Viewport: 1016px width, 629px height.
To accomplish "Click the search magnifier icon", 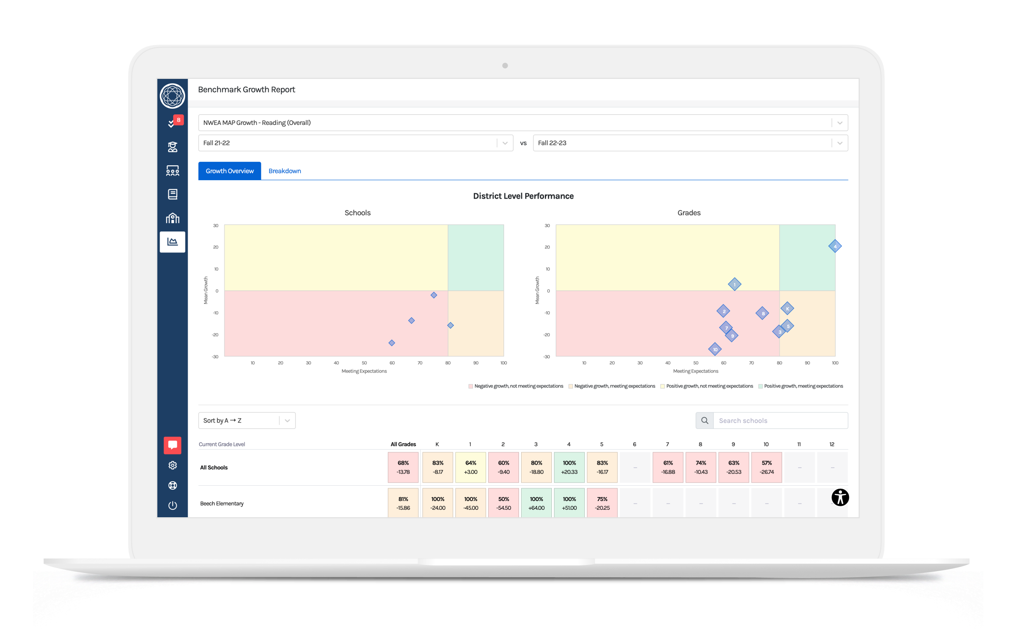I will (704, 420).
